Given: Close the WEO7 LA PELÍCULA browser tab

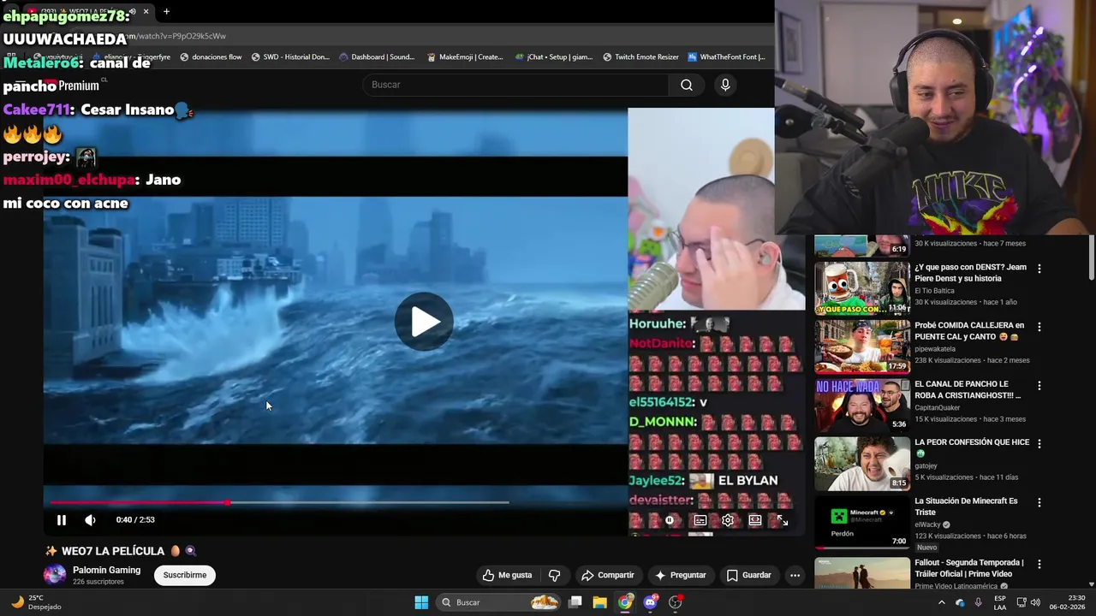Looking at the screenshot, I should point(146,12).
